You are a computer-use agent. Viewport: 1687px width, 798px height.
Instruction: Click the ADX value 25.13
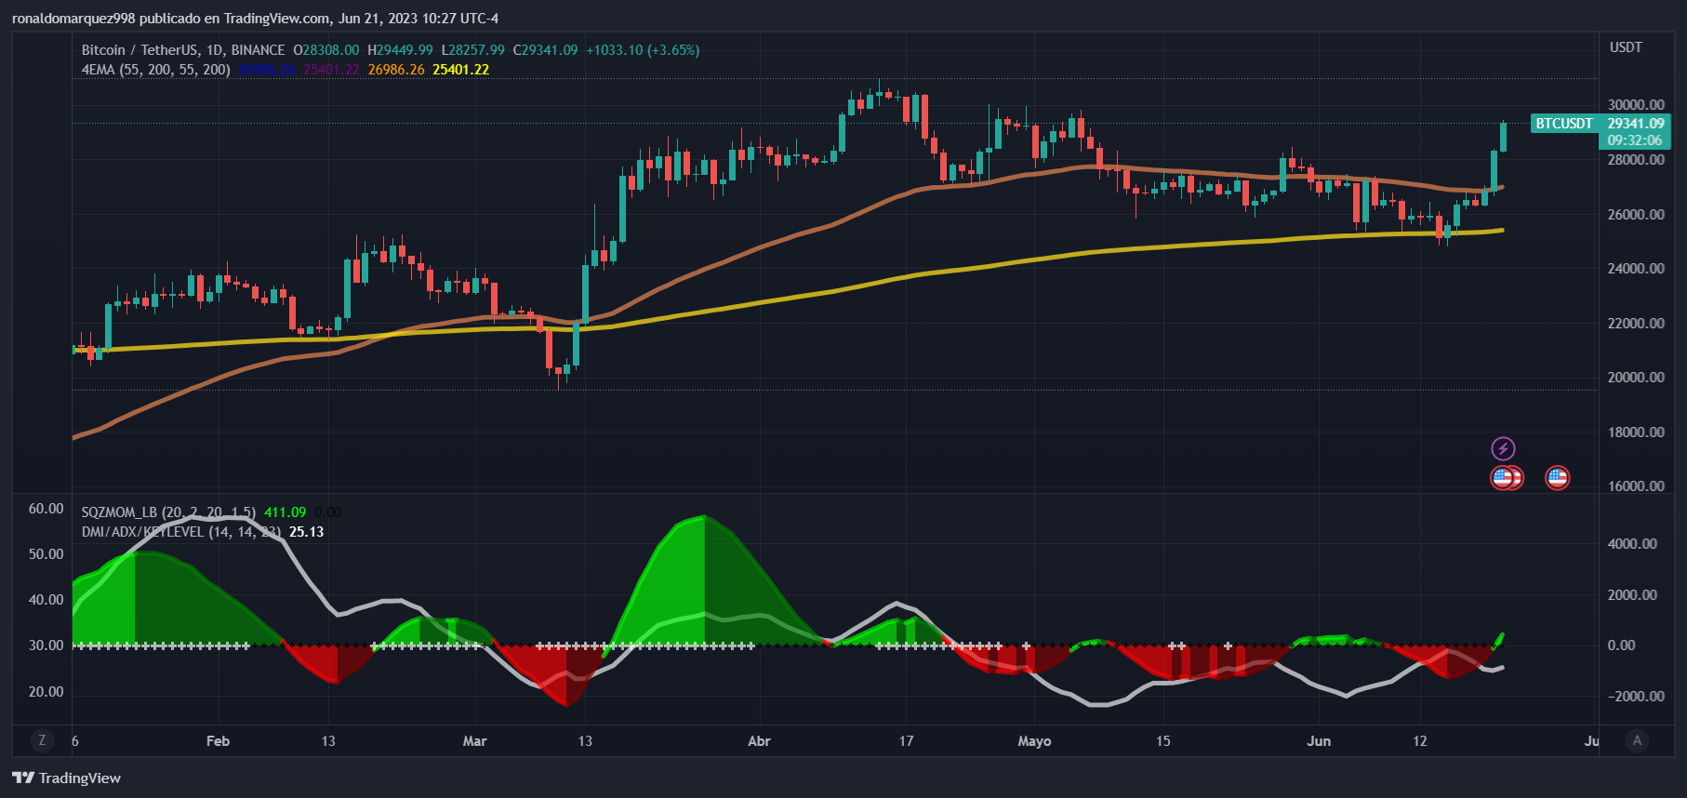306,532
